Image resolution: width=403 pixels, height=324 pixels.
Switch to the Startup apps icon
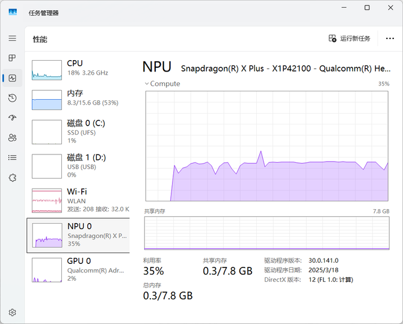12,118
